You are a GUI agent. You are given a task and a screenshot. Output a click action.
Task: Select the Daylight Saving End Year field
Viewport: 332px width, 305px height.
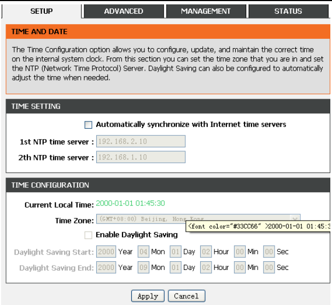[106, 267]
